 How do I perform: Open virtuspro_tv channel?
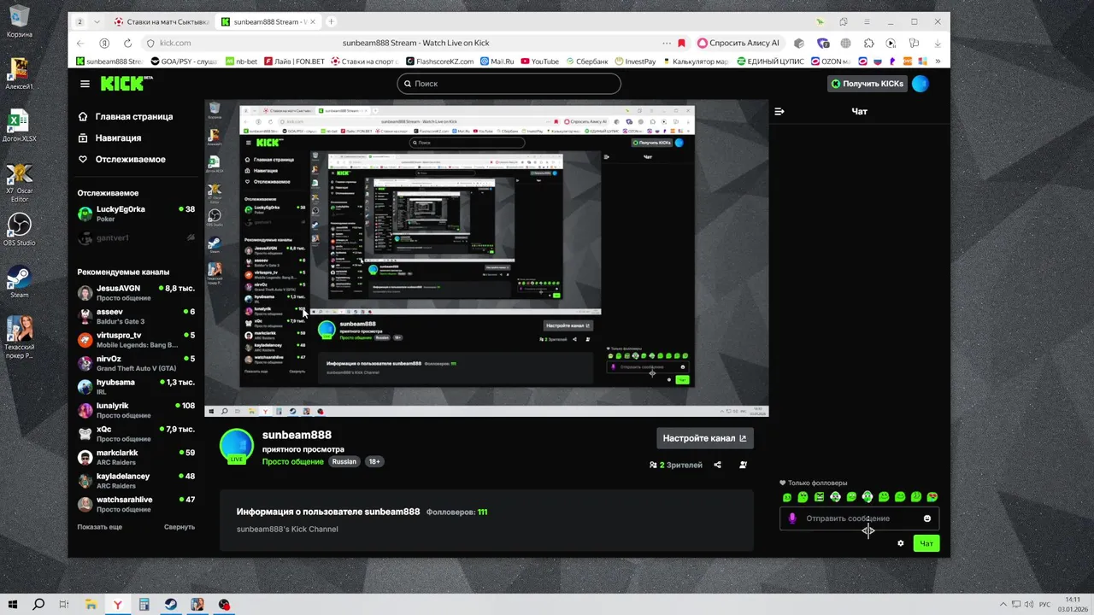tap(137, 340)
